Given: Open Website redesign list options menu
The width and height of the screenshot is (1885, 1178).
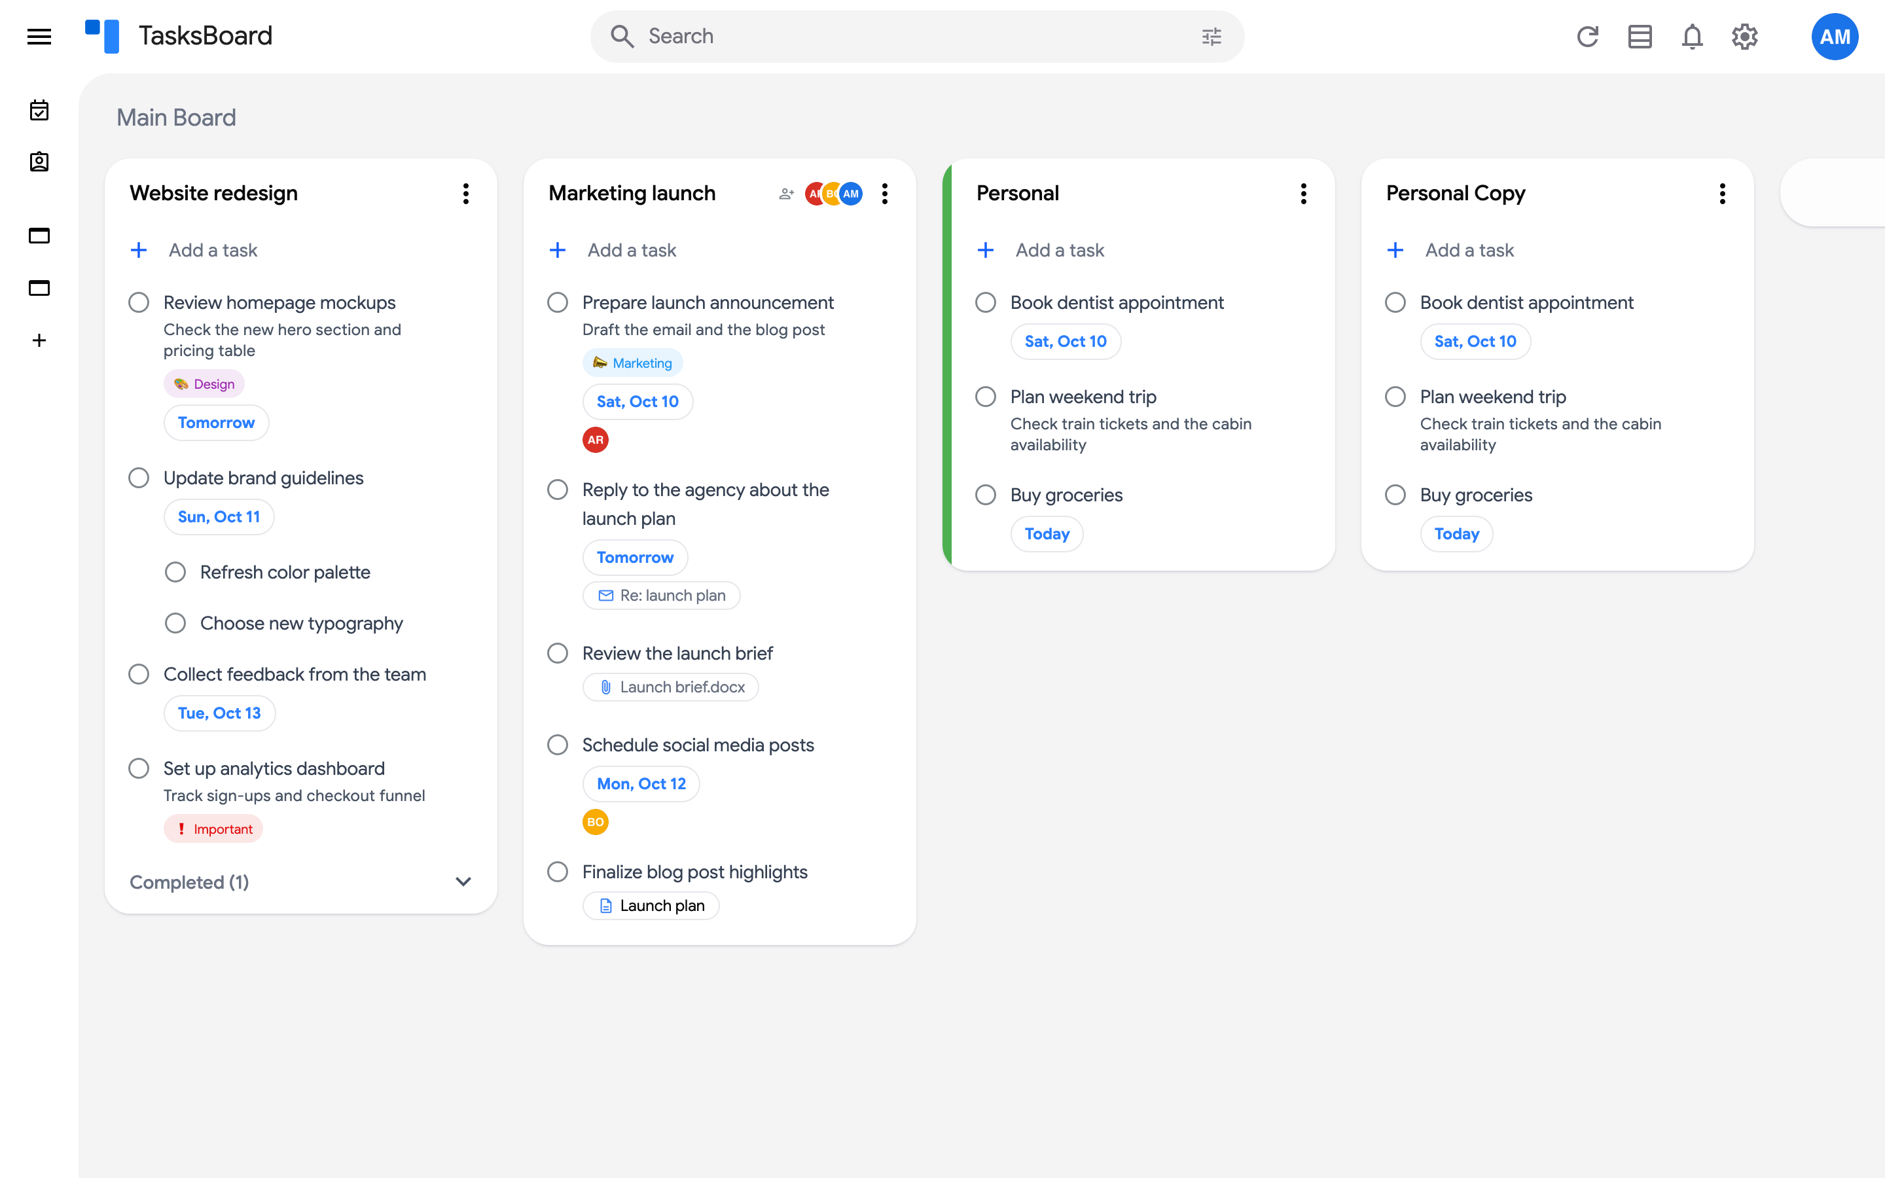Looking at the screenshot, I should (x=466, y=193).
